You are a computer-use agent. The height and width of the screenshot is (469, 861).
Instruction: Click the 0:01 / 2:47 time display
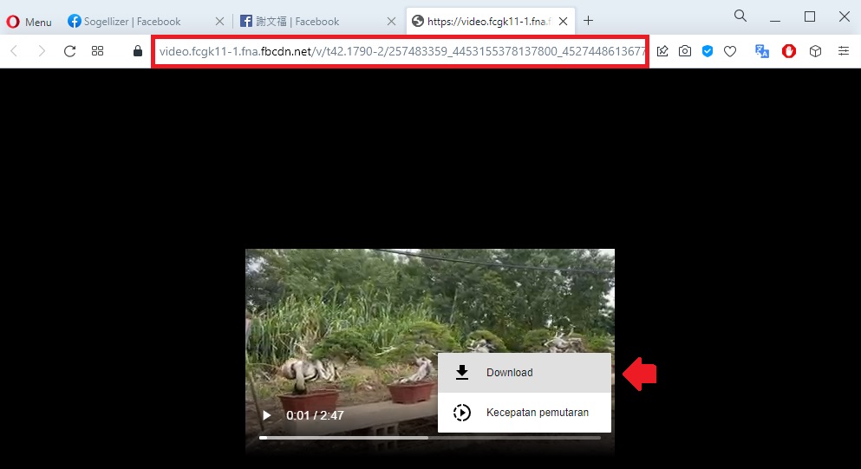coord(316,416)
